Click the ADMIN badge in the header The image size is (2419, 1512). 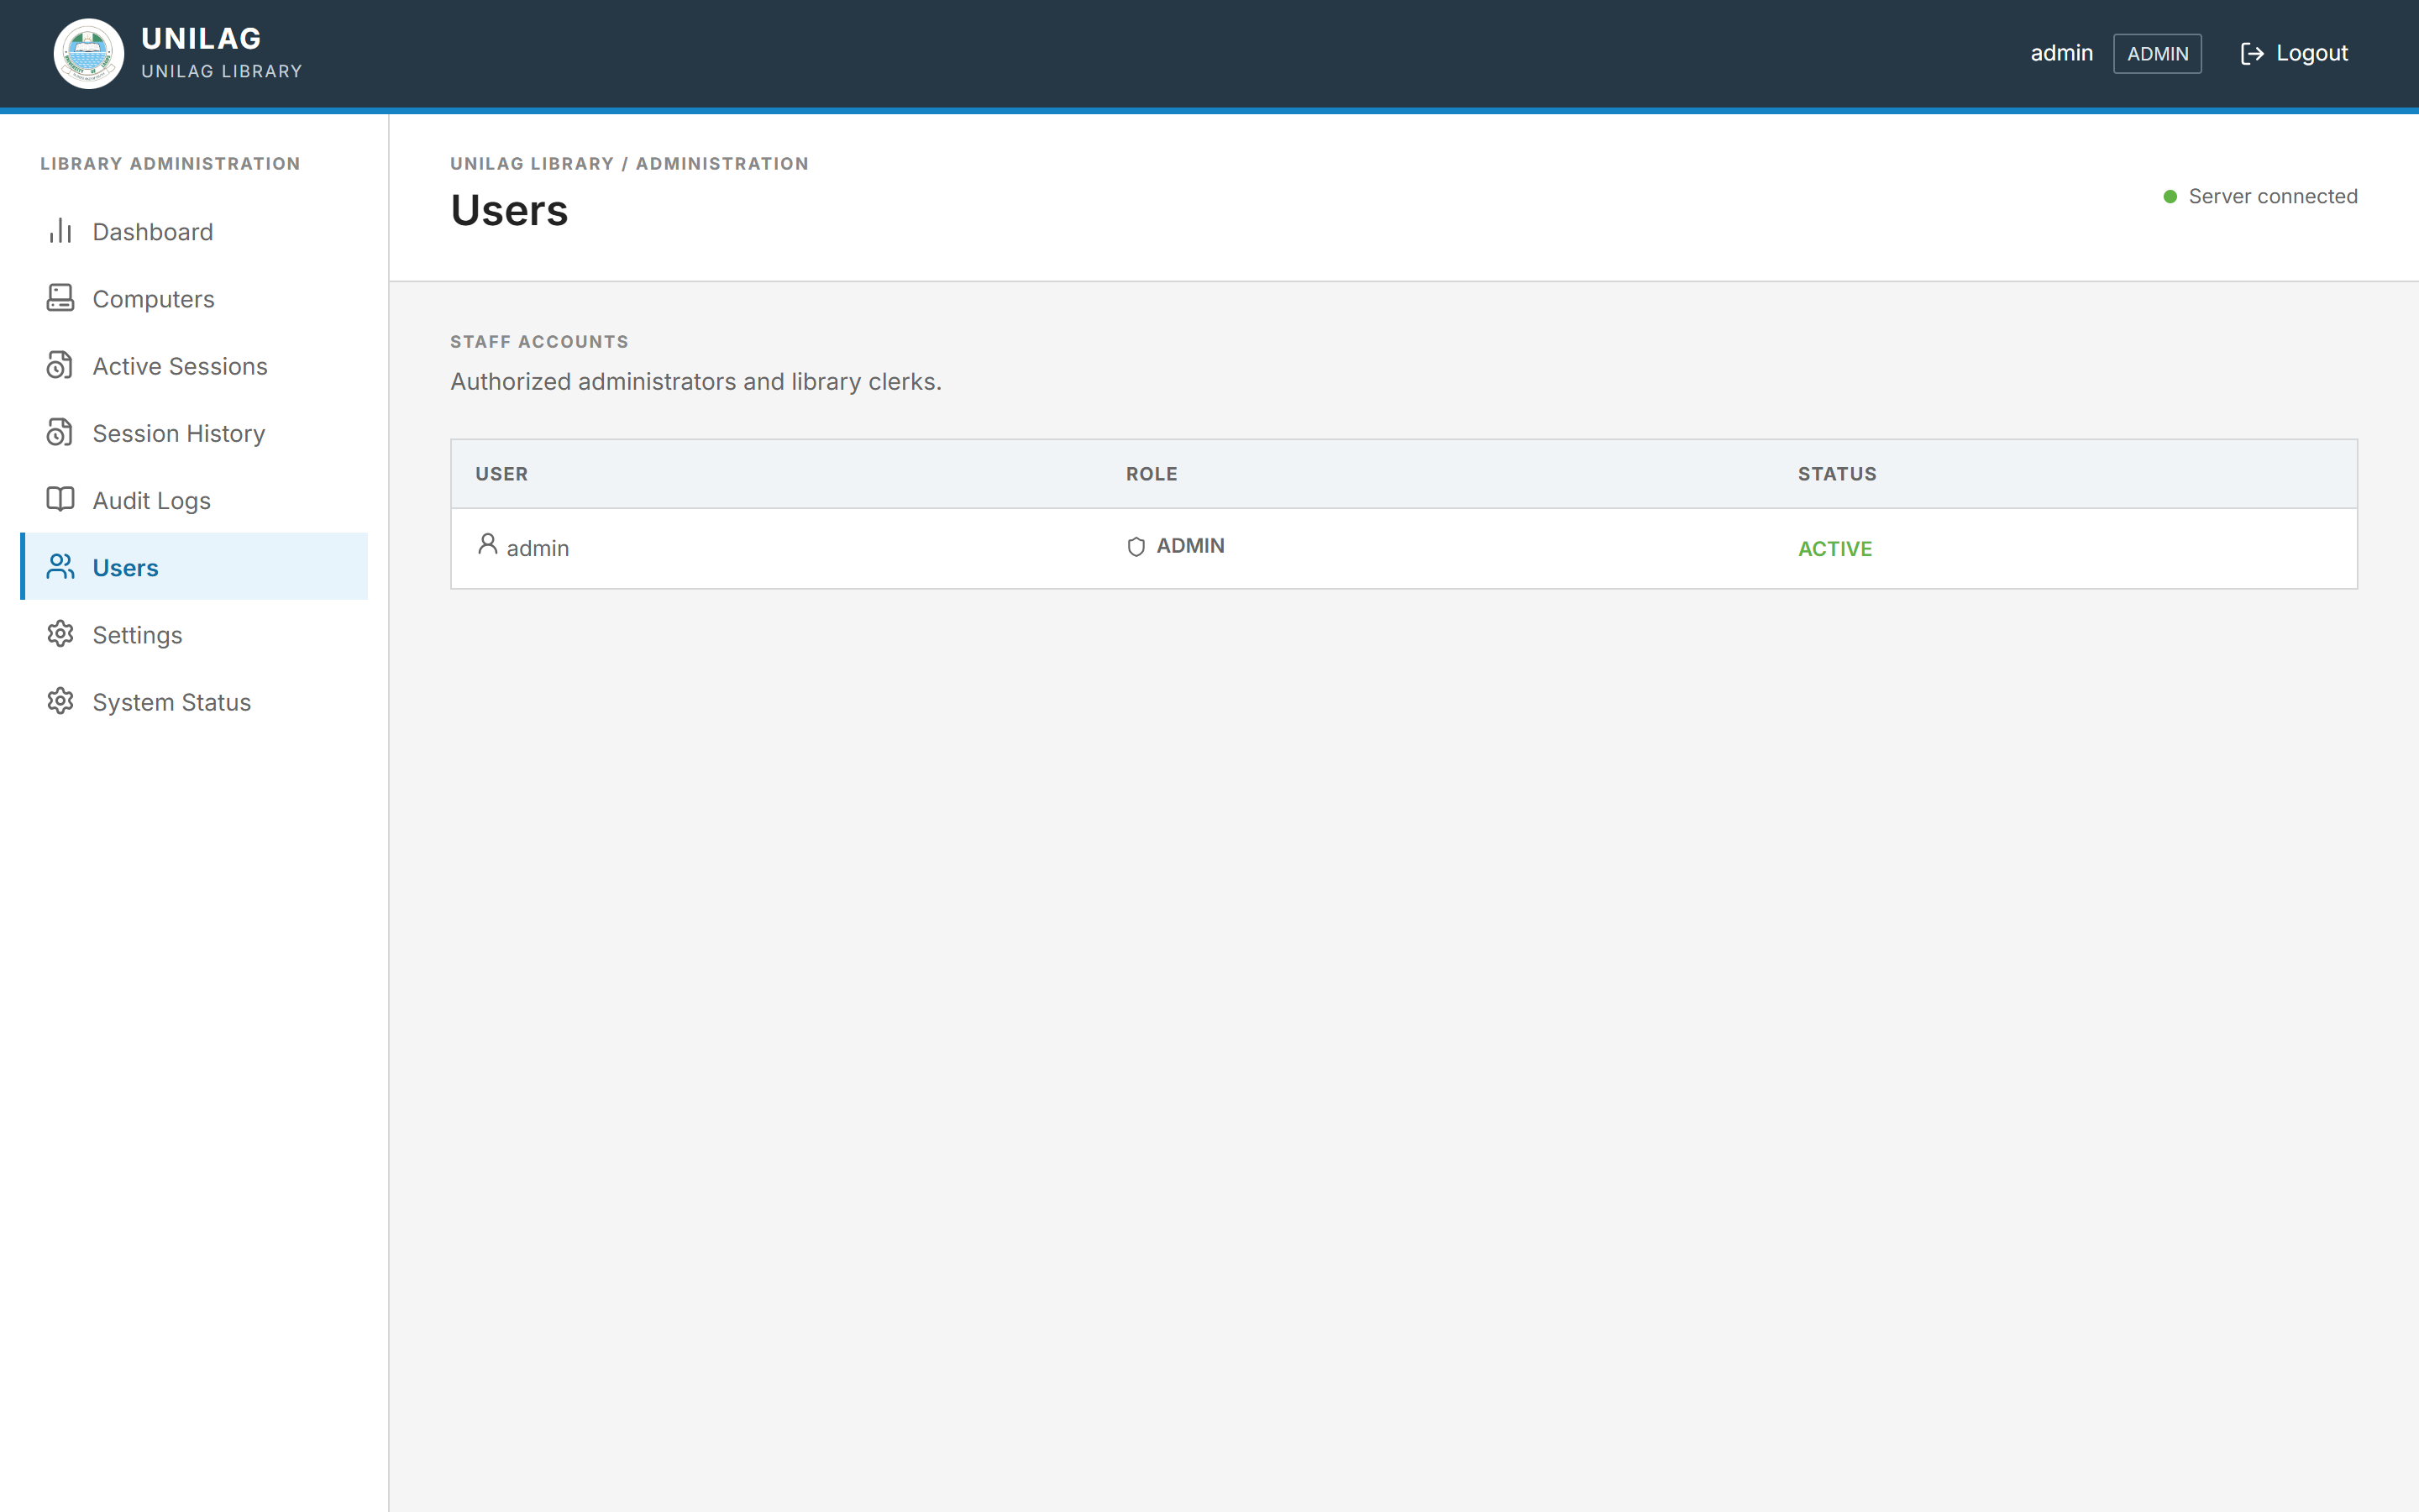2157,54
